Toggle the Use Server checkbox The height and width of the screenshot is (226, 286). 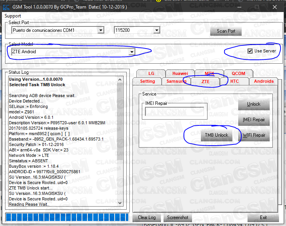250,51
